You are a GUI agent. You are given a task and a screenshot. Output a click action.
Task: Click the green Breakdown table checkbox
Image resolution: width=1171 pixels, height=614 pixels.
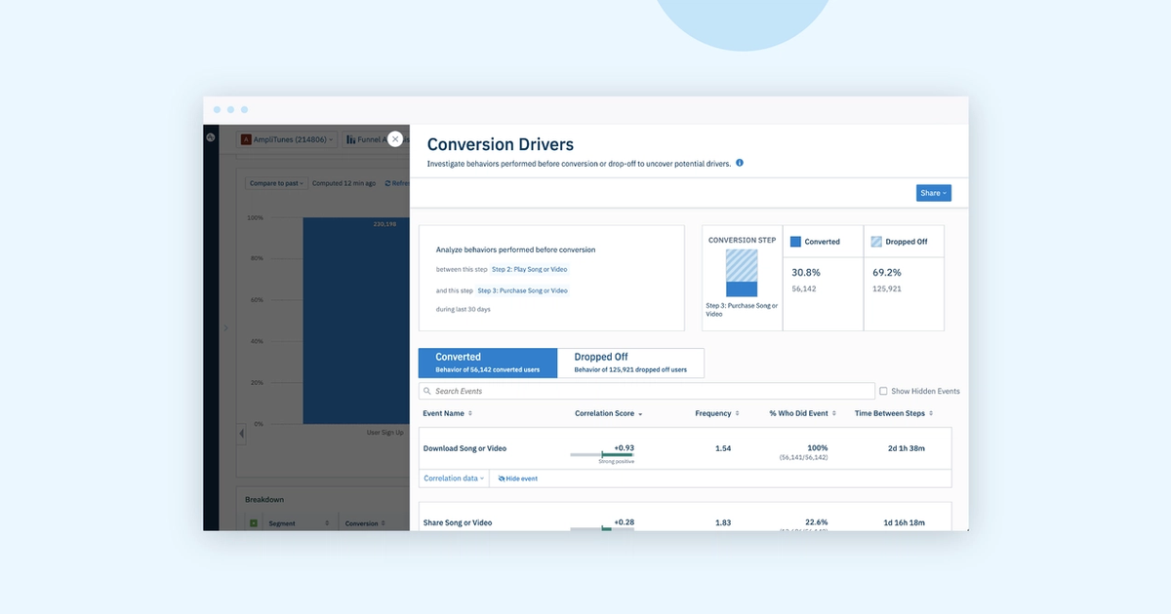coord(254,523)
